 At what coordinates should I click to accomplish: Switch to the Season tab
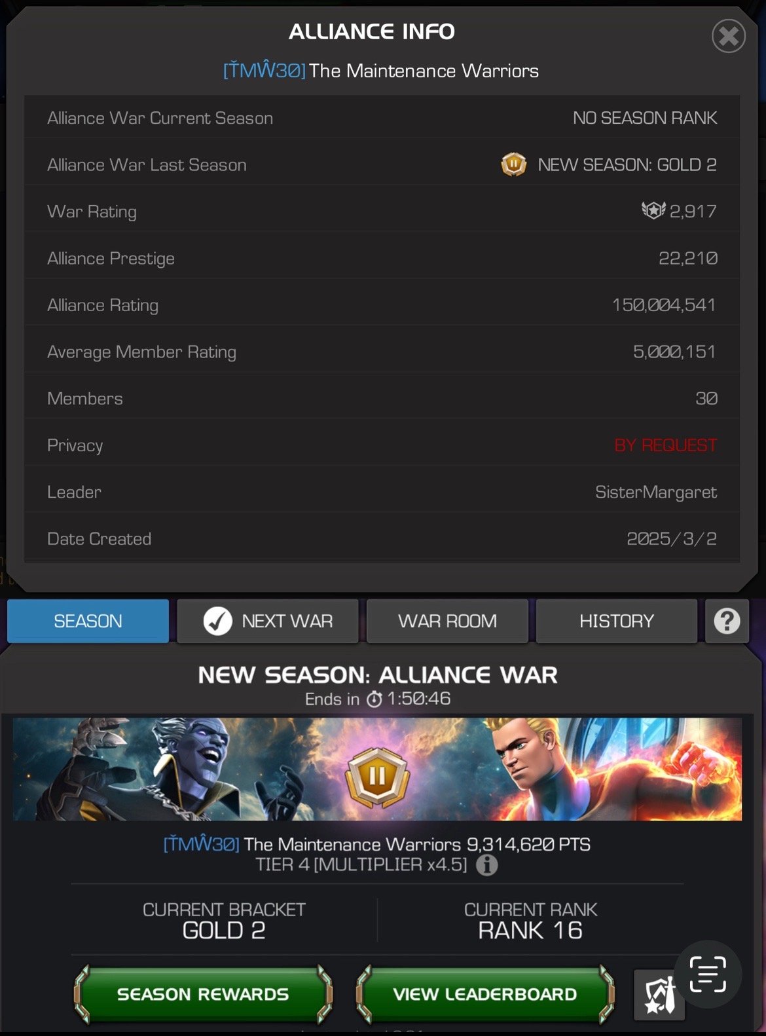[x=88, y=621]
